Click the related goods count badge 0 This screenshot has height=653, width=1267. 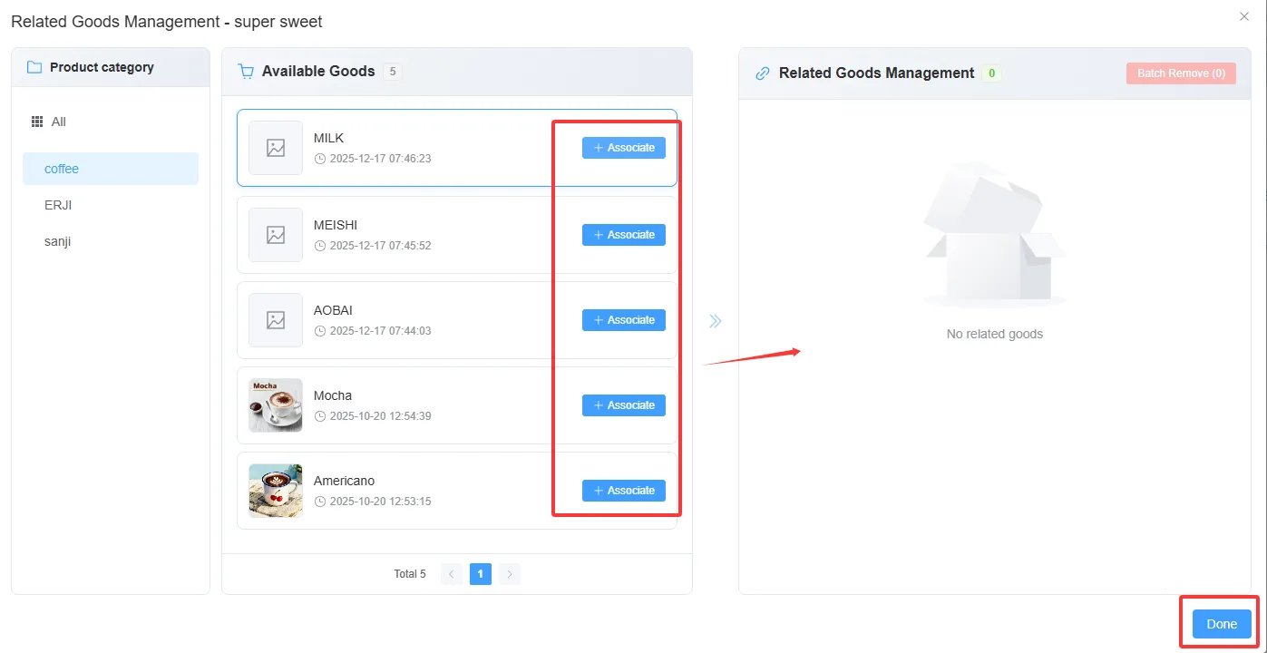tap(991, 73)
